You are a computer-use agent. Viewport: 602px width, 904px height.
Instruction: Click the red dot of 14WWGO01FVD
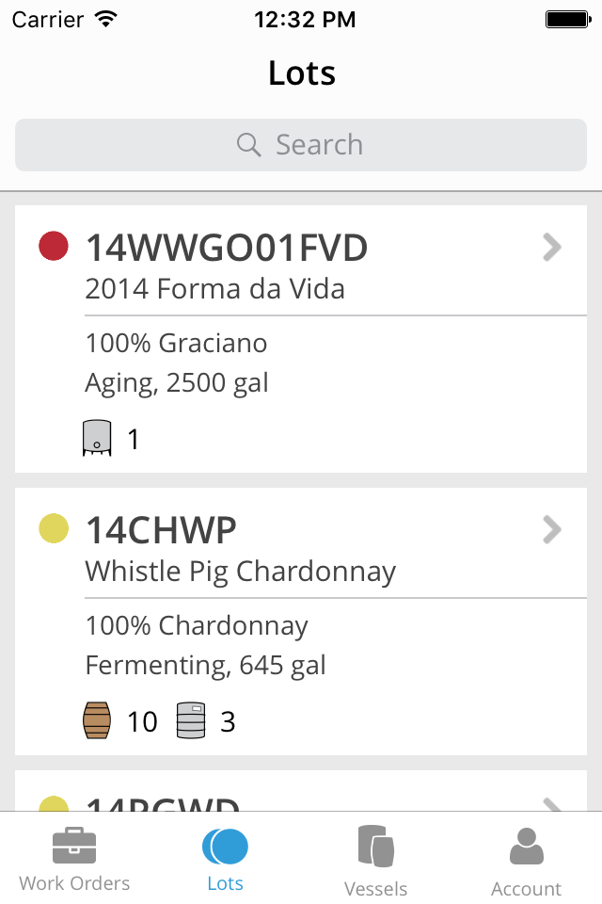coord(54,246)
